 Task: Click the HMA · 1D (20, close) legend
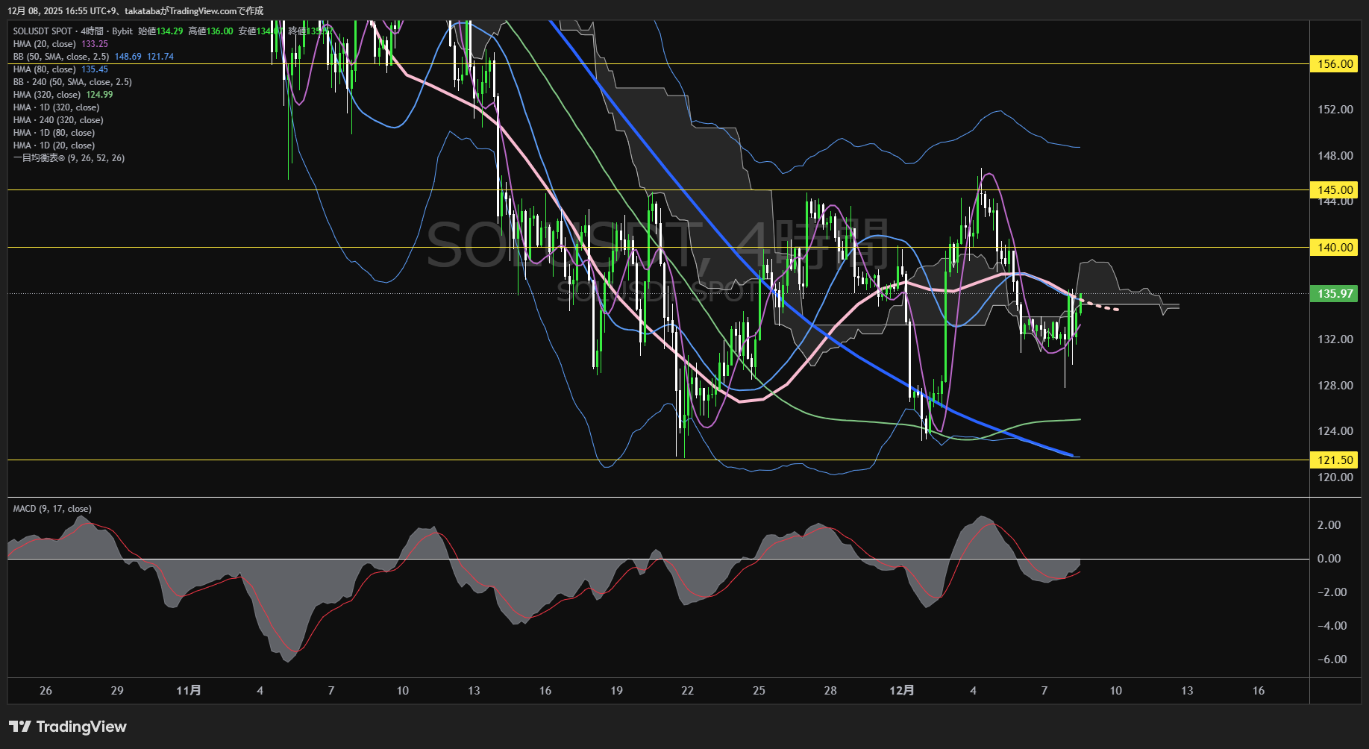[x=54, y=145]
